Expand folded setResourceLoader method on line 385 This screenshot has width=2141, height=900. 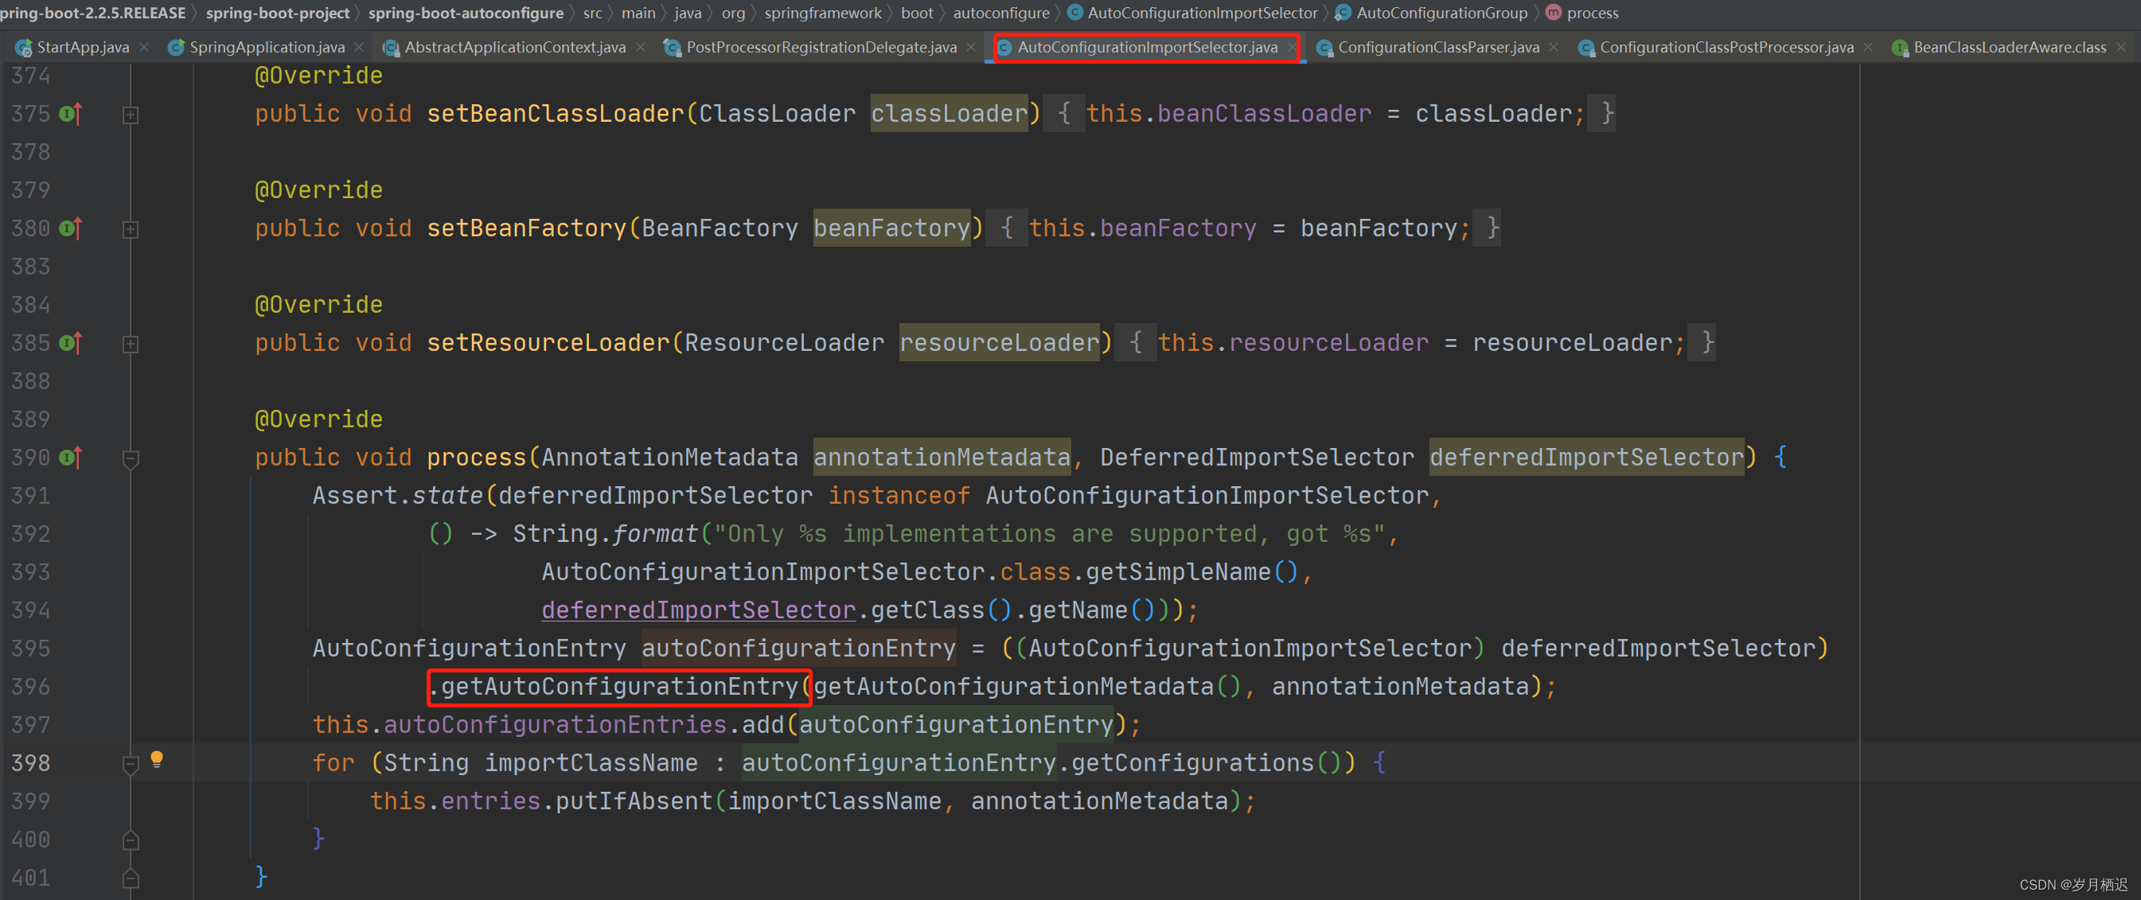coord(131,344)
